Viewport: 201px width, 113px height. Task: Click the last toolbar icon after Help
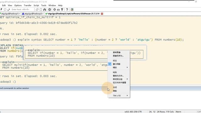point(72,9)
